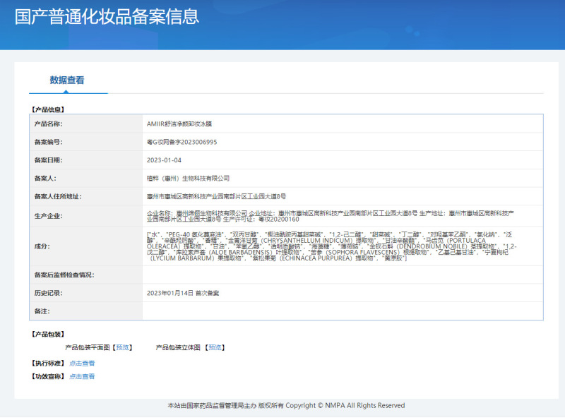Image resolution: width=565 pixels, height=420 pixels.
Task: Click the 产品名称 row label
Action: (49, 124)
